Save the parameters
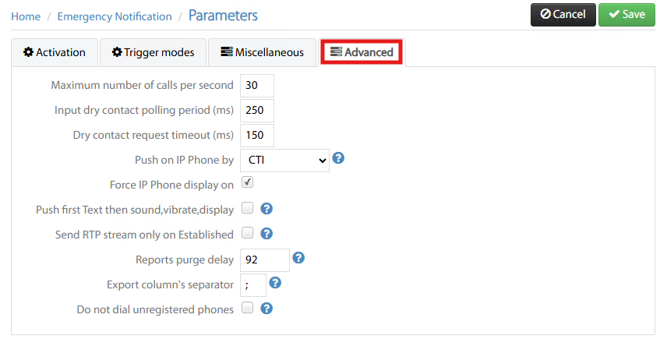 point(626,15)
